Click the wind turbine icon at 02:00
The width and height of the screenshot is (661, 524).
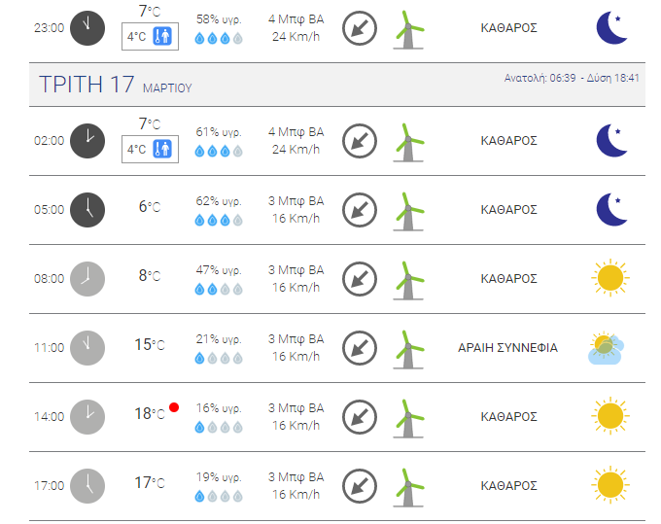pos(408,143)
